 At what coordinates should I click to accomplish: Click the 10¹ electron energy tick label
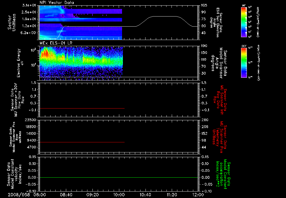pos(33,65)
